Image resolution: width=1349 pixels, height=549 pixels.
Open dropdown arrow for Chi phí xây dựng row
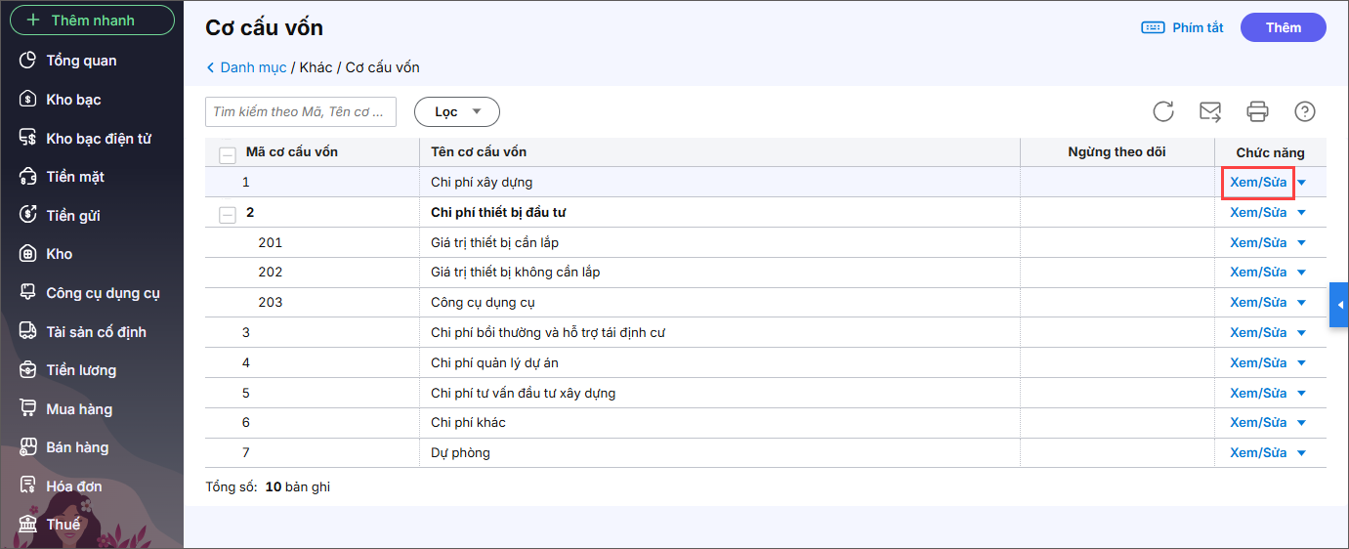pos(1301,183)
